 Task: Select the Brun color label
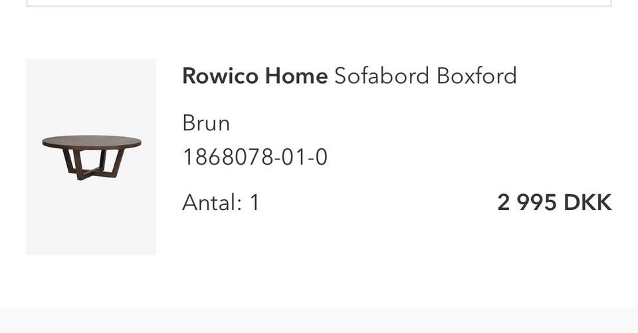[x=206, y=123]
